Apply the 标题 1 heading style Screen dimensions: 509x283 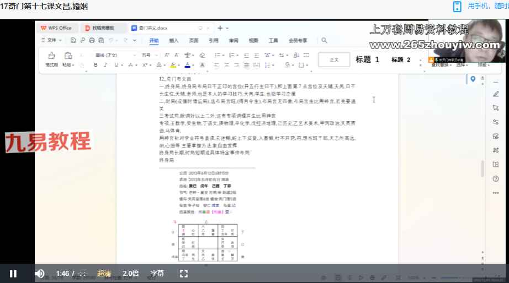pos(367,59)
